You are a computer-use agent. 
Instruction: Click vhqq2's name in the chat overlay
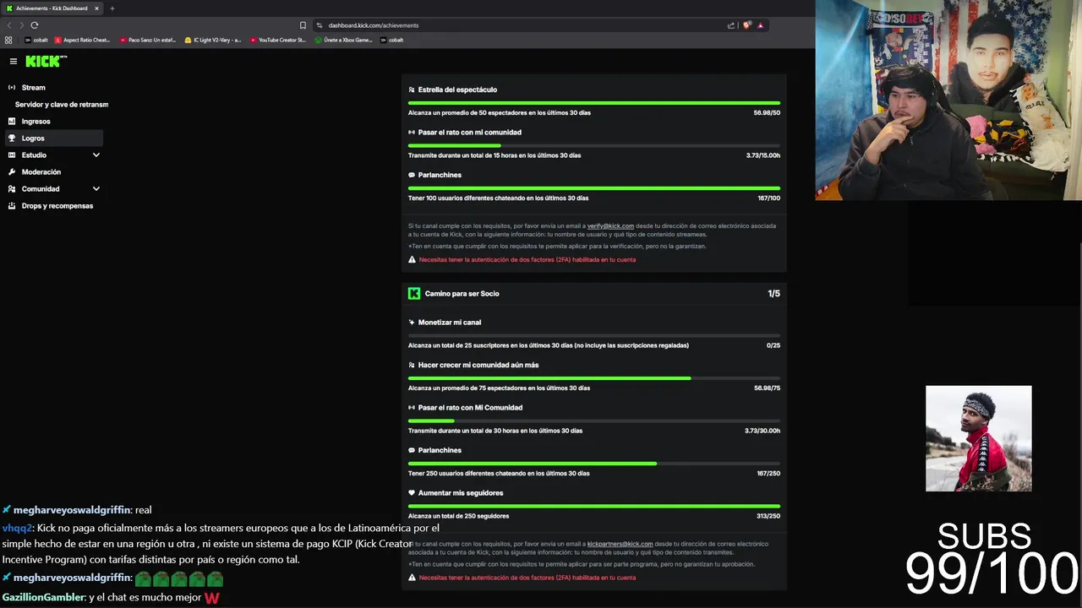point(17,528)
